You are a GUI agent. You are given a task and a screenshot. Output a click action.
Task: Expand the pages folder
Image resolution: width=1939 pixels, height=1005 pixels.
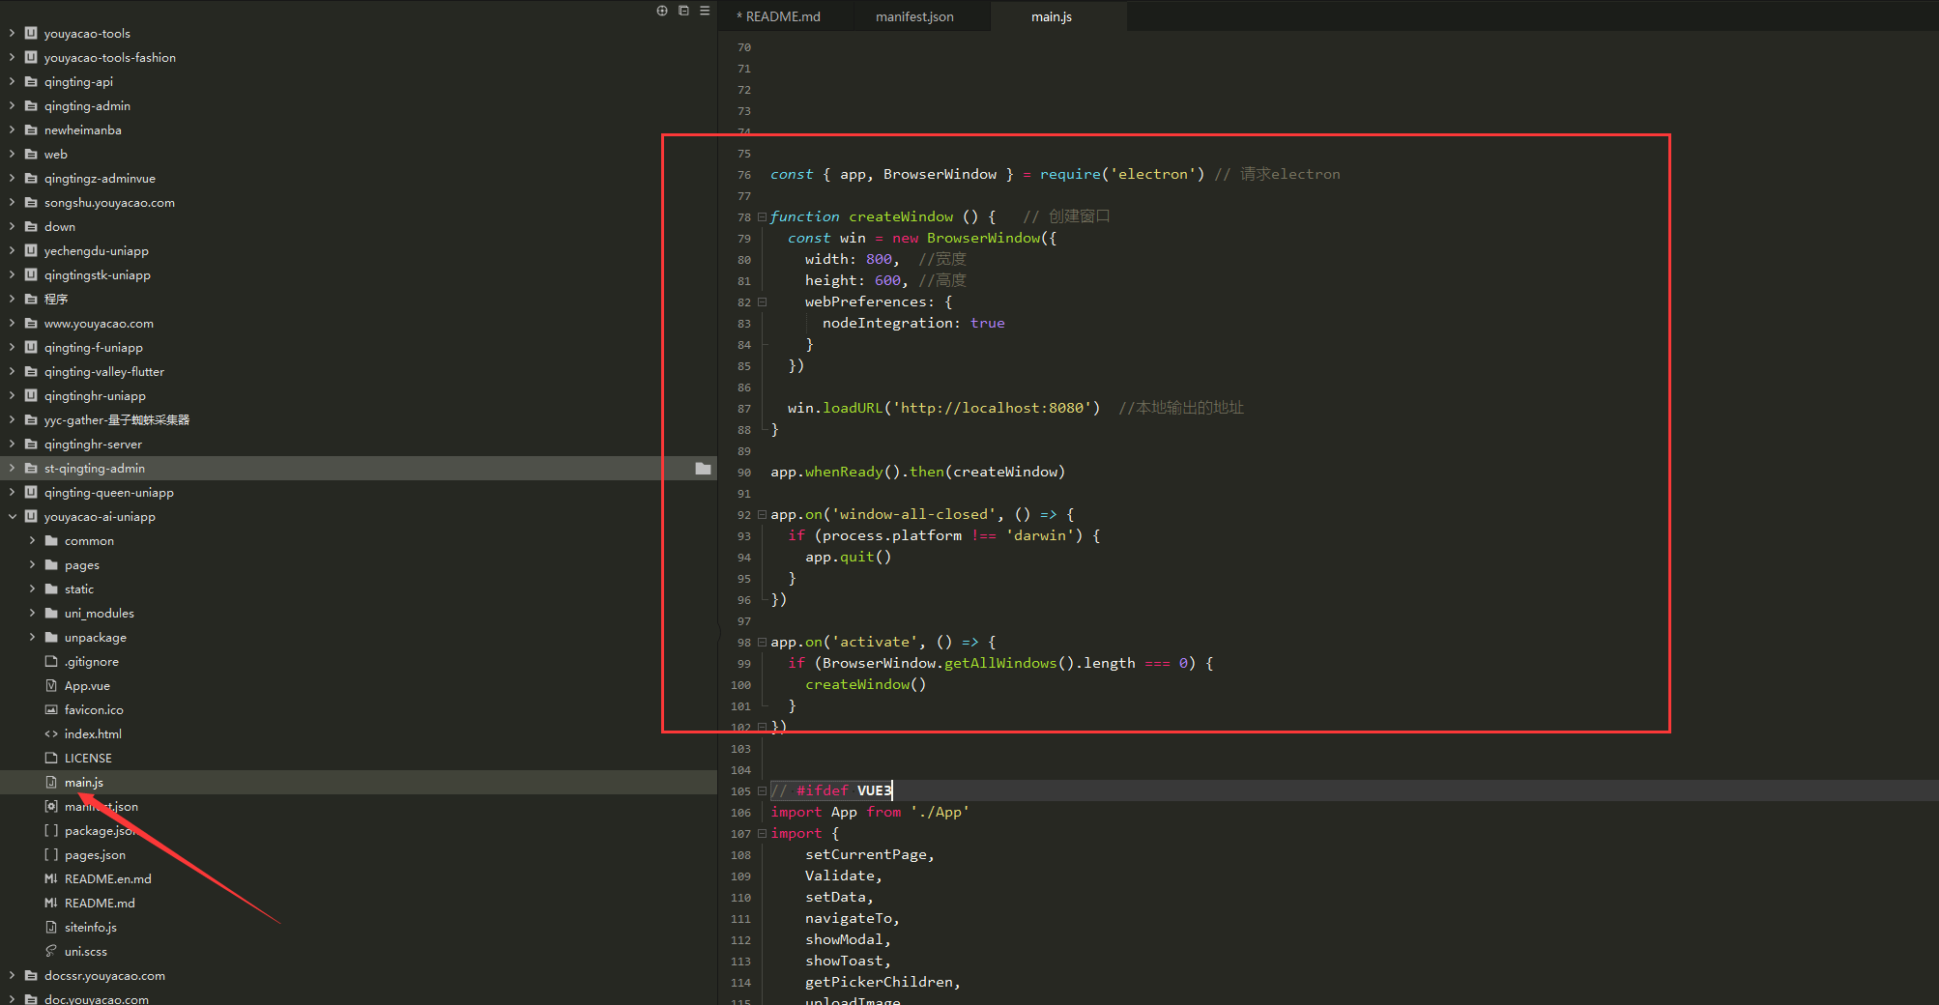32,564
